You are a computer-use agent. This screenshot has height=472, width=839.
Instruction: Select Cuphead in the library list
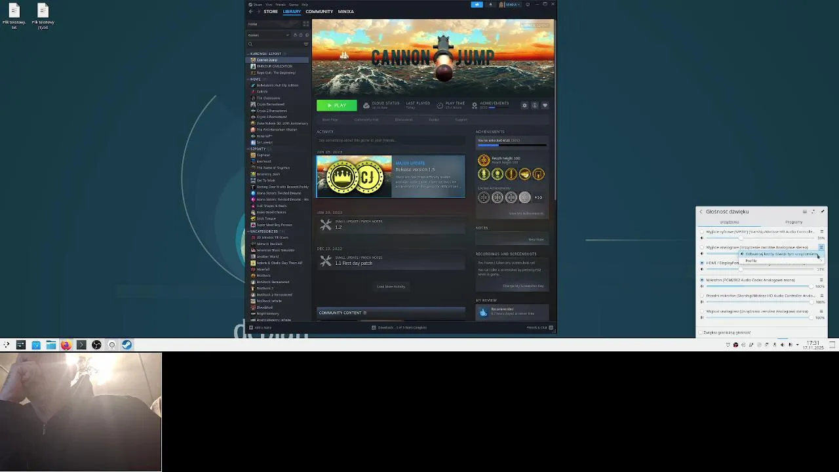coord(263,155)
